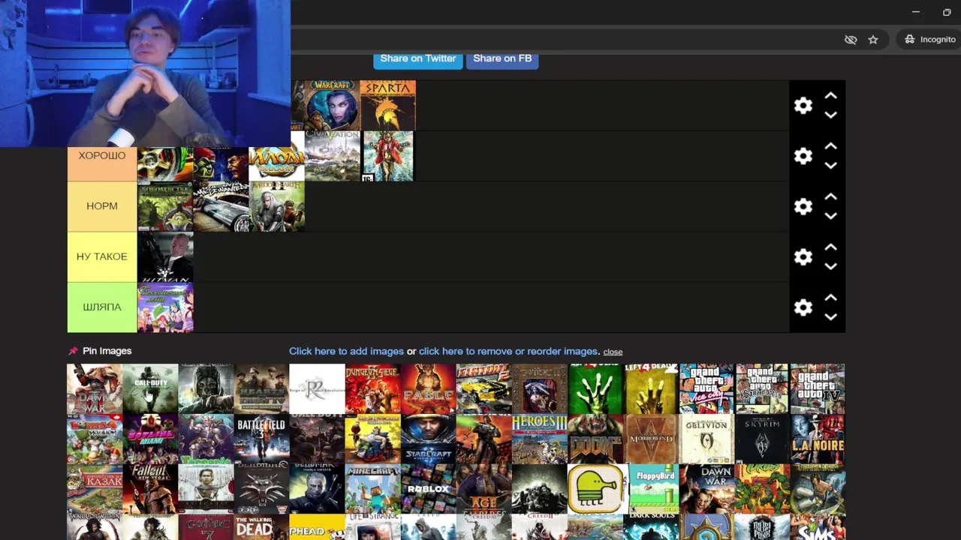
Task: Click the pushpin icon beside Pin Images
Action: point(73,351)
